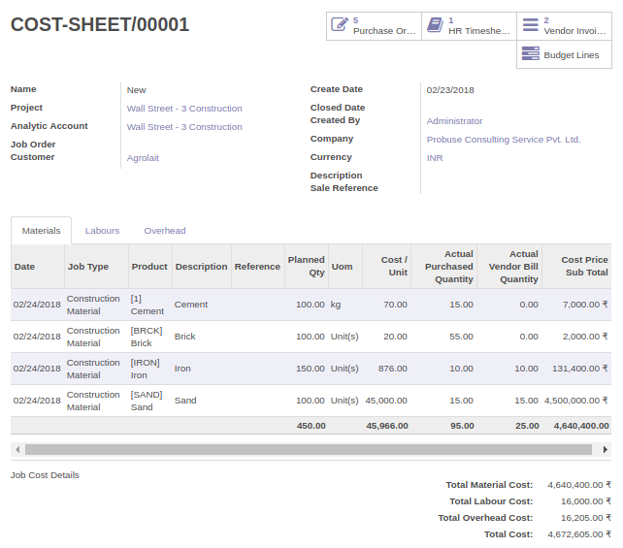
Task: Open the INR currency link
Action: coord(435,158)
